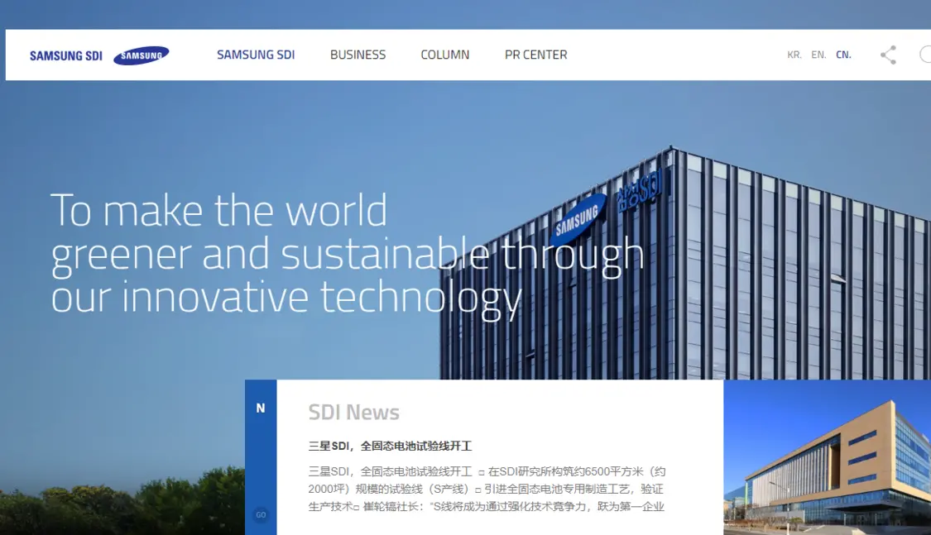Screen dimensions: 931x535
Task: Click the blue vertical news sidebar strip
Action: click(261, 457)
